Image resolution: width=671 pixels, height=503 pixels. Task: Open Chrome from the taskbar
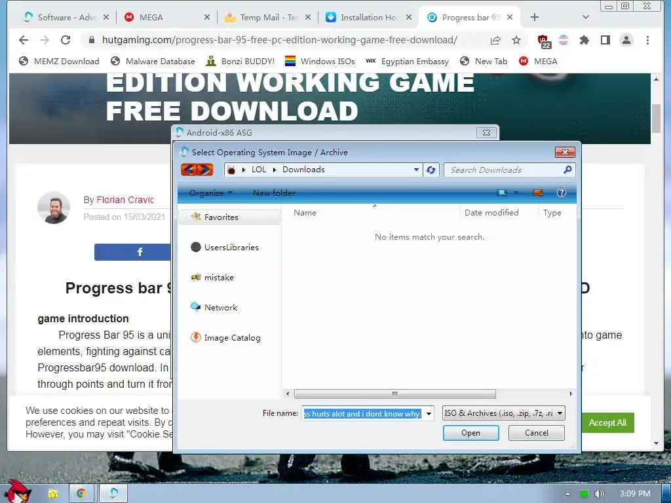[81, 494]
